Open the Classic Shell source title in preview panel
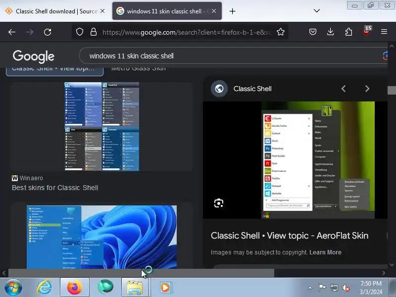396x297 pixels. tap(252, 89)
